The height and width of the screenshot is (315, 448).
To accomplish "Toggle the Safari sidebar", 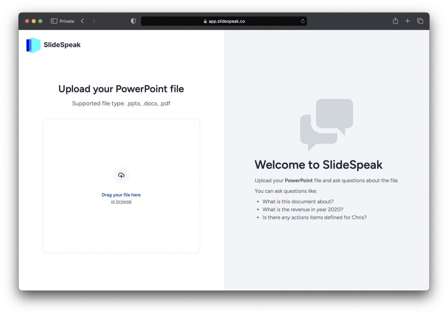I will [54, 21].
